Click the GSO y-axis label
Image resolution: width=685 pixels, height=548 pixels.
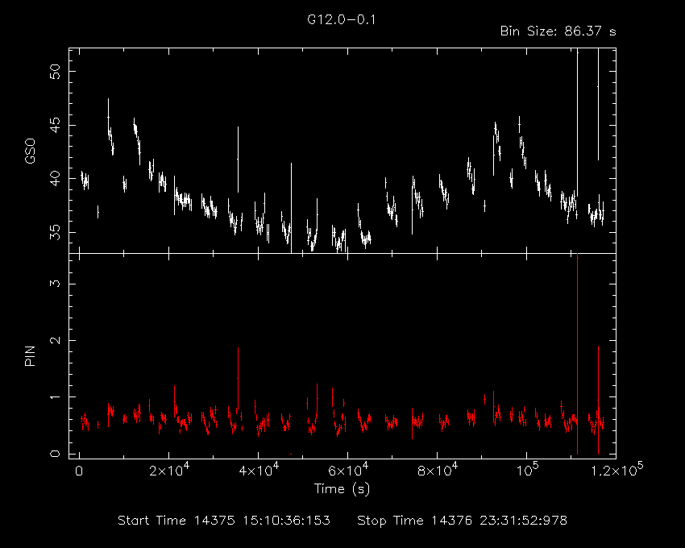pos(30,152)
